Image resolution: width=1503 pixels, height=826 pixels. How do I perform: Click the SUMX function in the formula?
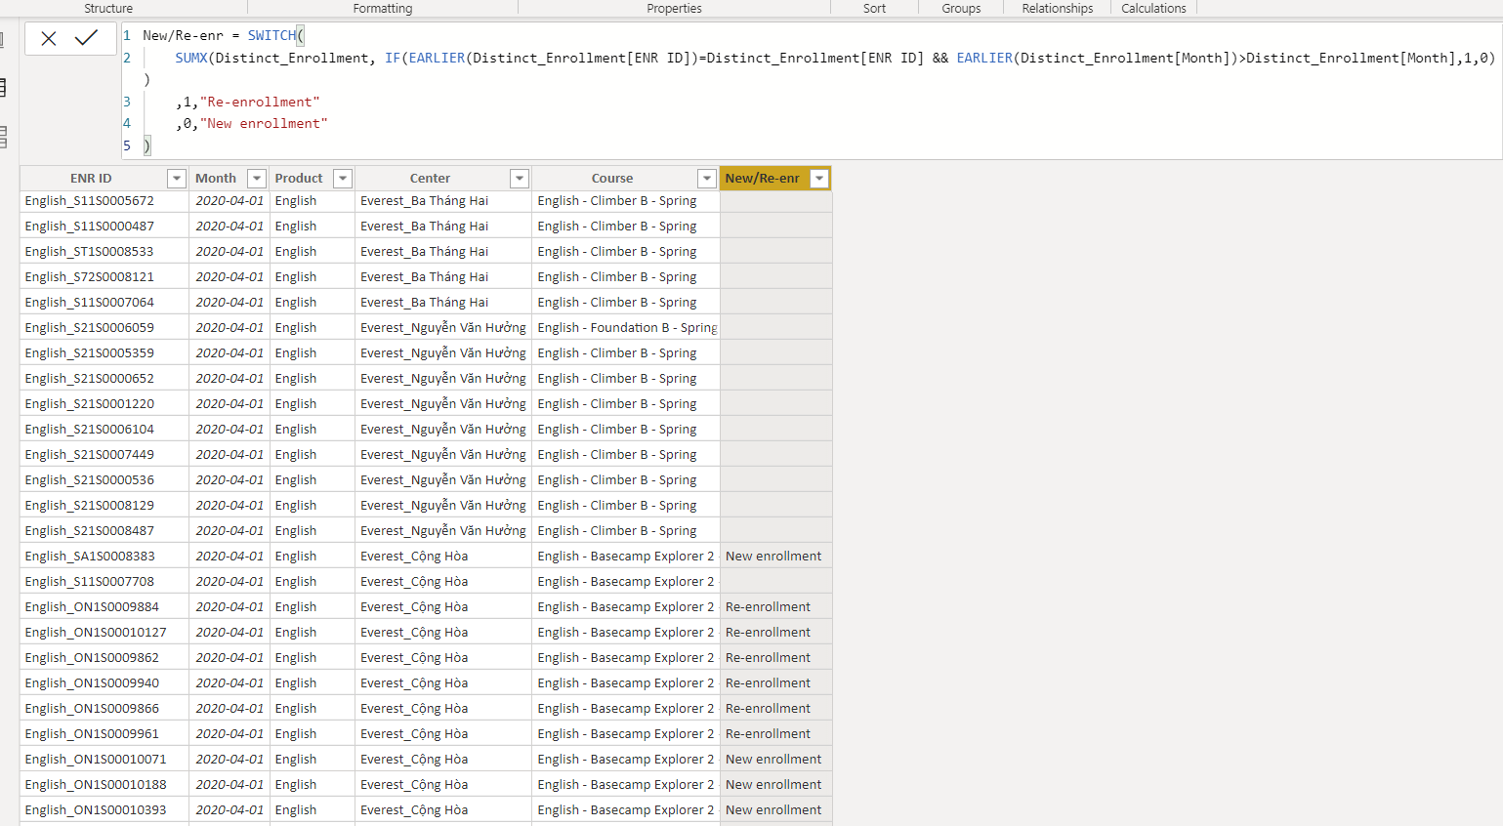(191, 58)
